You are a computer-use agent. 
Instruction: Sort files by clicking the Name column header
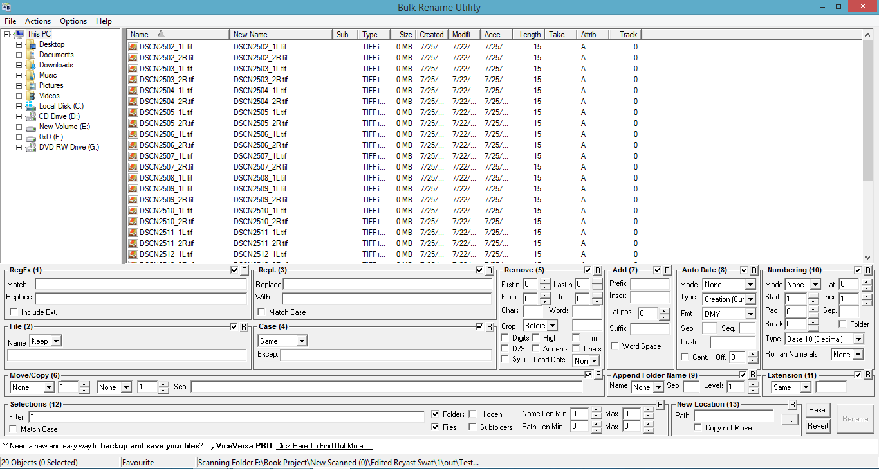tap(140, 34)
